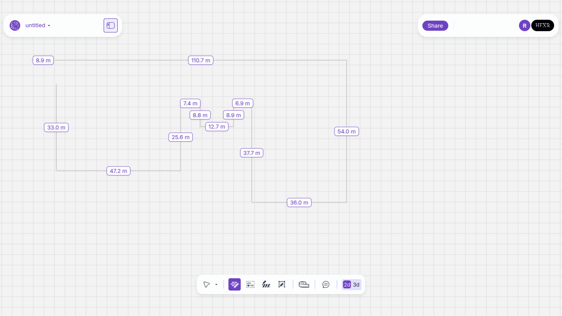
Task: Choose the dashed room layout tool
Action: [250, 284]
